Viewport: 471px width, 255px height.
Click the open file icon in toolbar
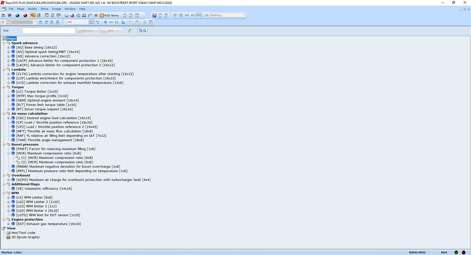4,15
